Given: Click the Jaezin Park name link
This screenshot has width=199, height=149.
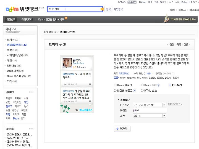Looking at the screenshot, I should coord(78,63).
